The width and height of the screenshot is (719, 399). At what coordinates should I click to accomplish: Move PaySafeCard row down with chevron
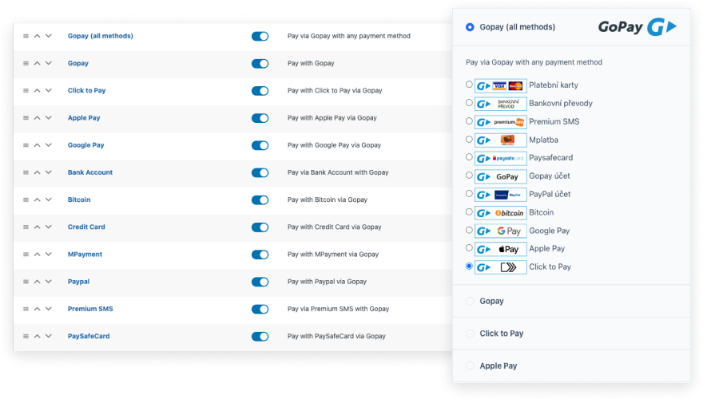tap(49, 336)
